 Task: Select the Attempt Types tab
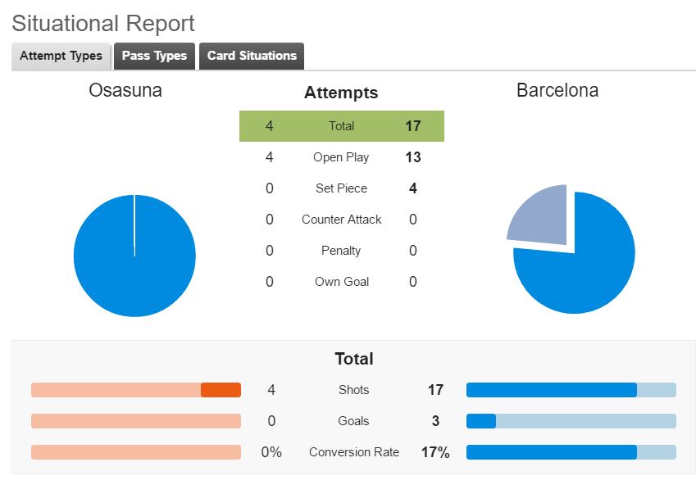point(61,56)
